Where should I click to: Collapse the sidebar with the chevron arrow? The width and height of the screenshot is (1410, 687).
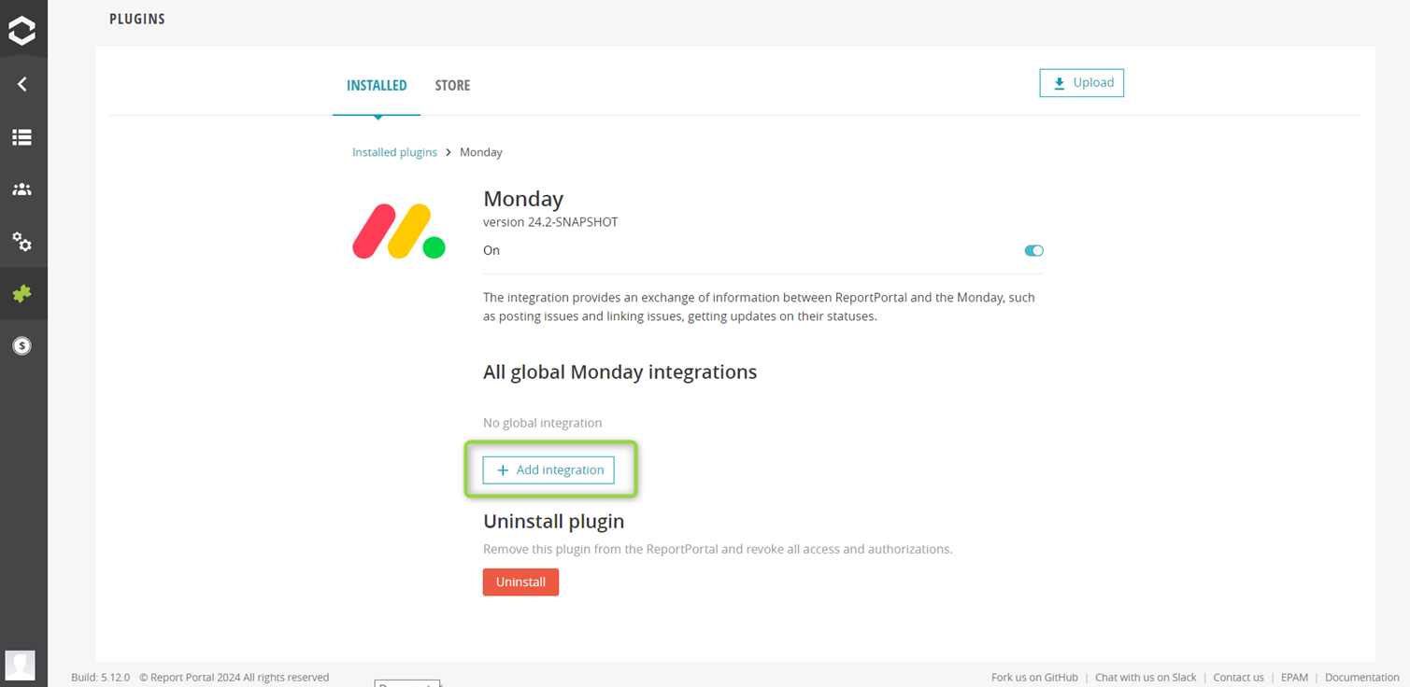coord(23,84)
